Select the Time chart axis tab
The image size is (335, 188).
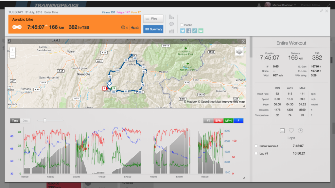click(15, 121)
